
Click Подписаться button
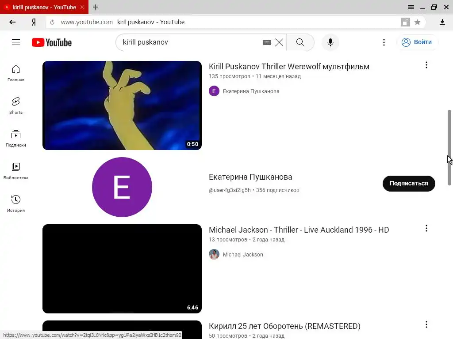pos(409,183)
